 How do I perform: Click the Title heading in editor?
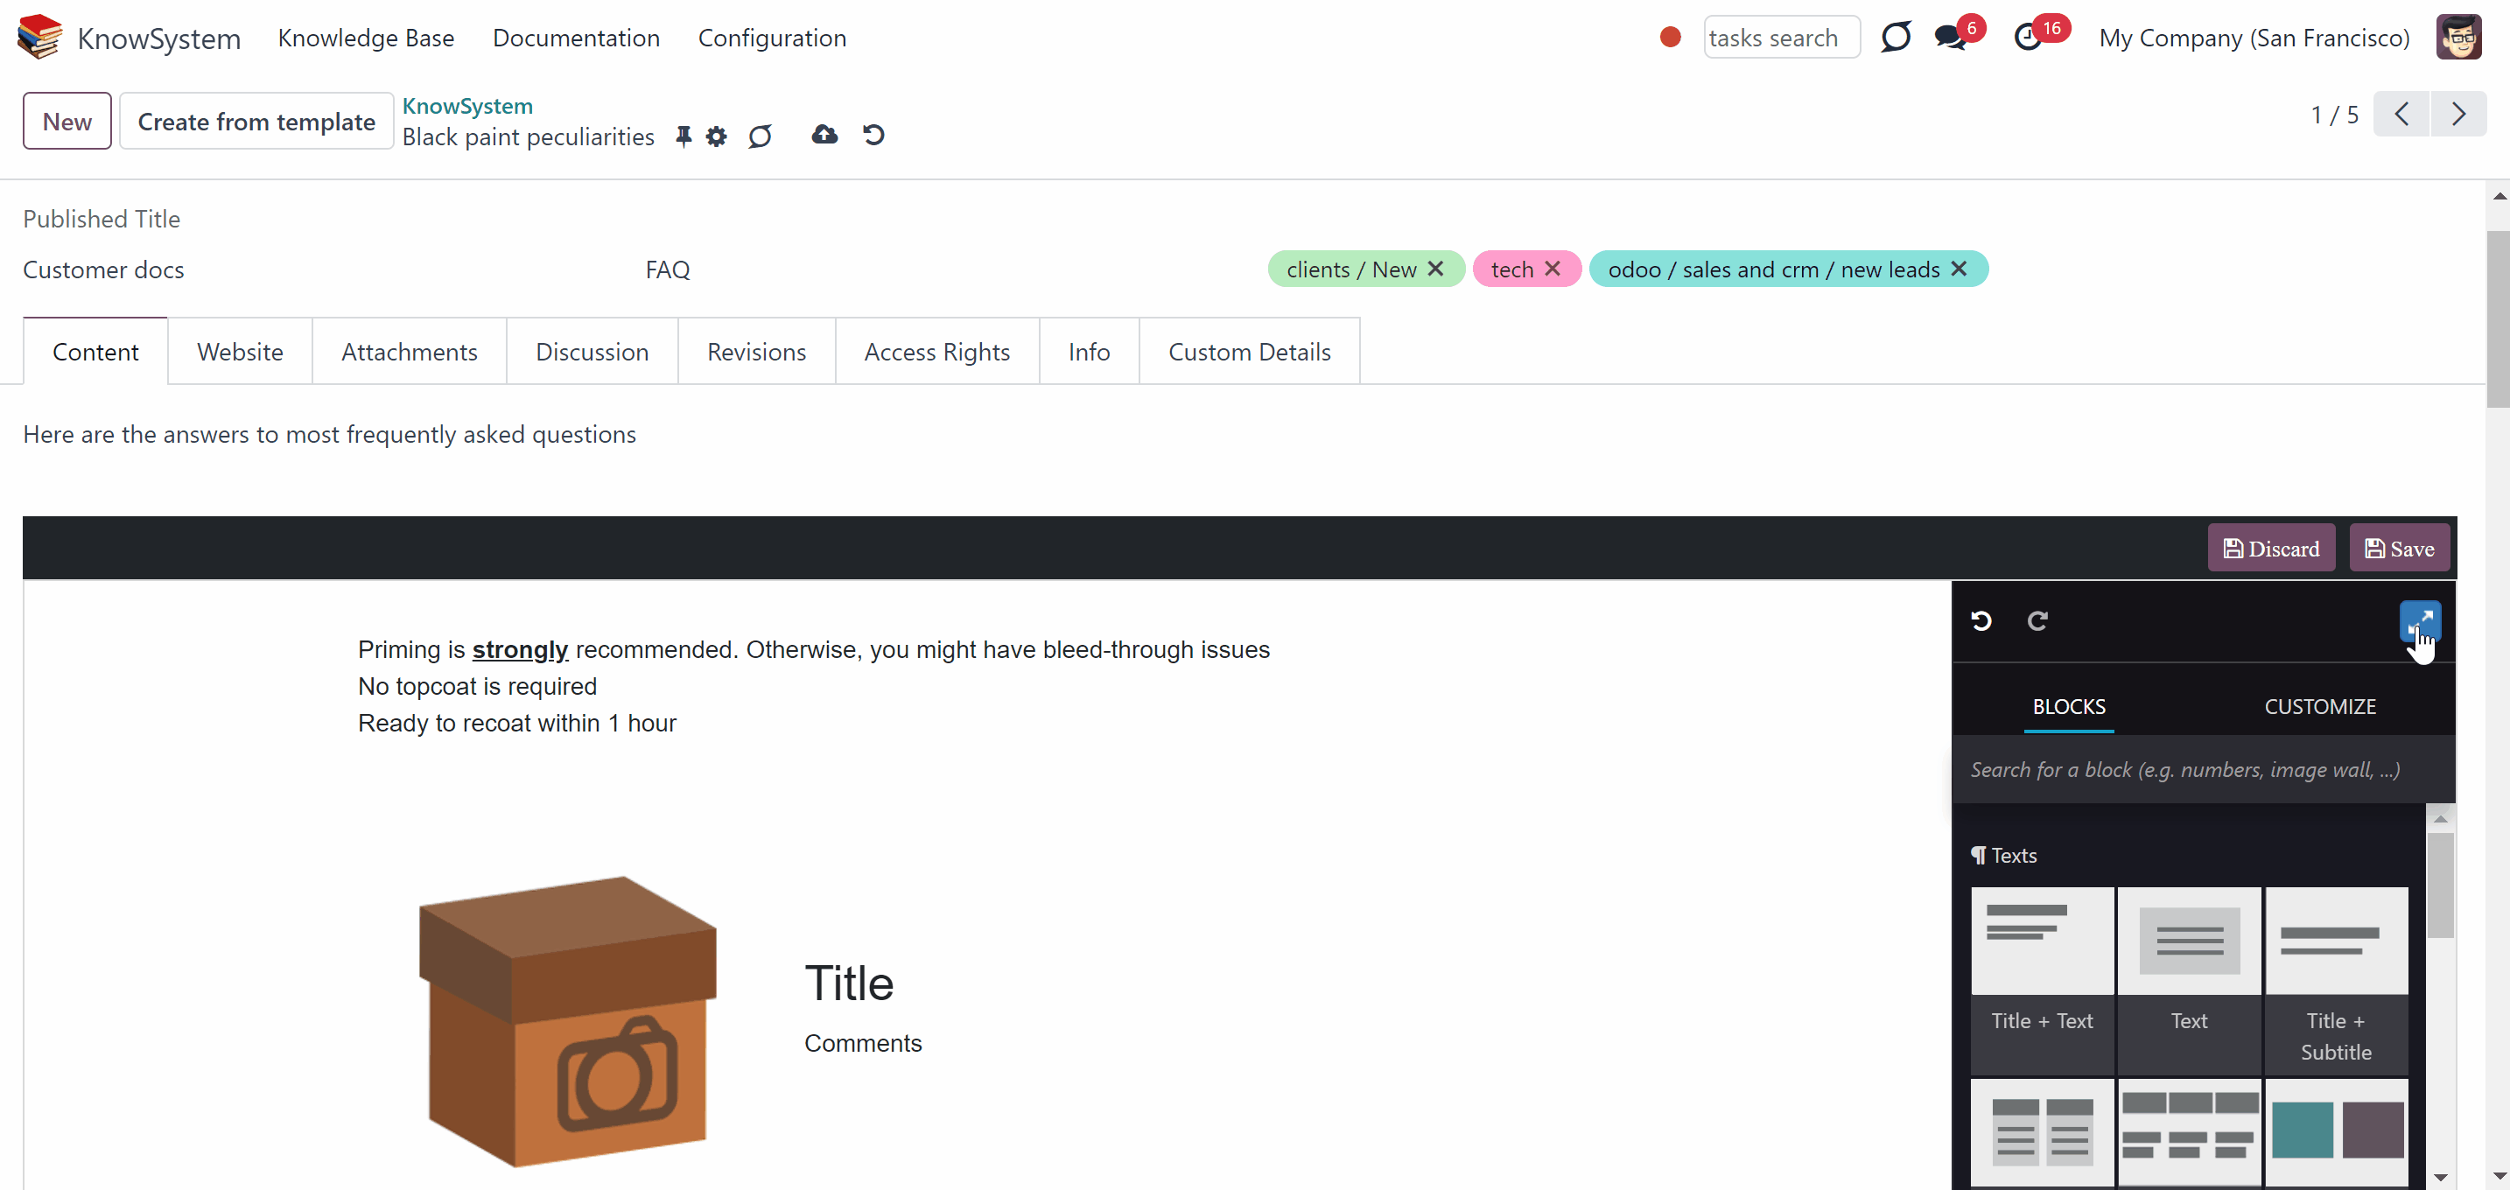[x=849, y=983]
